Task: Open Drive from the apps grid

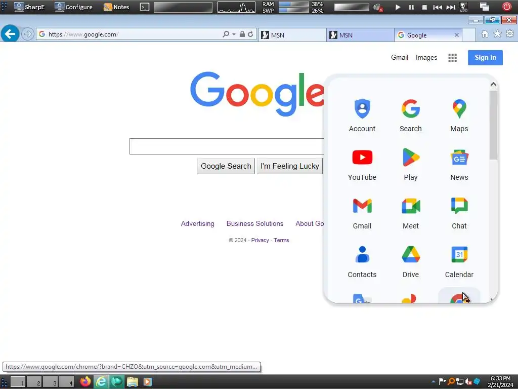Action: point(411,261)
